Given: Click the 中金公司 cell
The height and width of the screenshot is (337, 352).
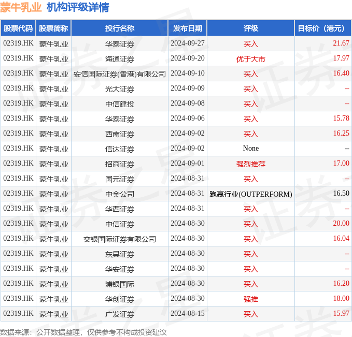Looking at the screenshot, I should coord(120,194).
